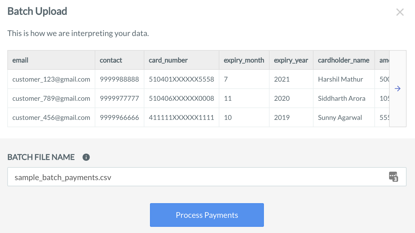
Task: Click the Process Payments button
Action: pyautogui.click(x=207, y=215)
